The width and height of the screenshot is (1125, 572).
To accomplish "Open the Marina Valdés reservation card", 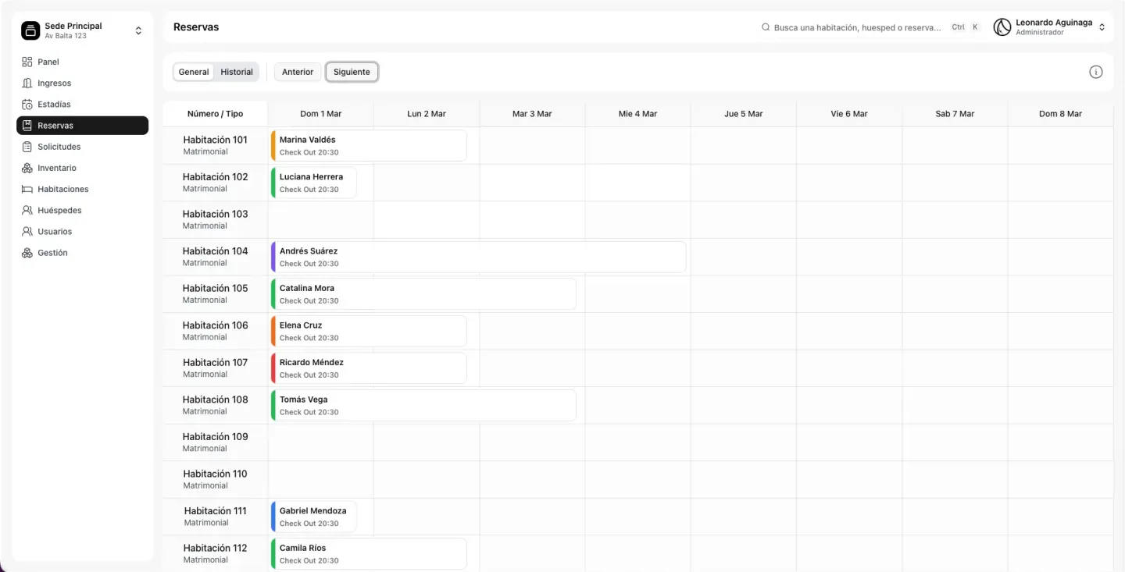I will pos(369,146).
